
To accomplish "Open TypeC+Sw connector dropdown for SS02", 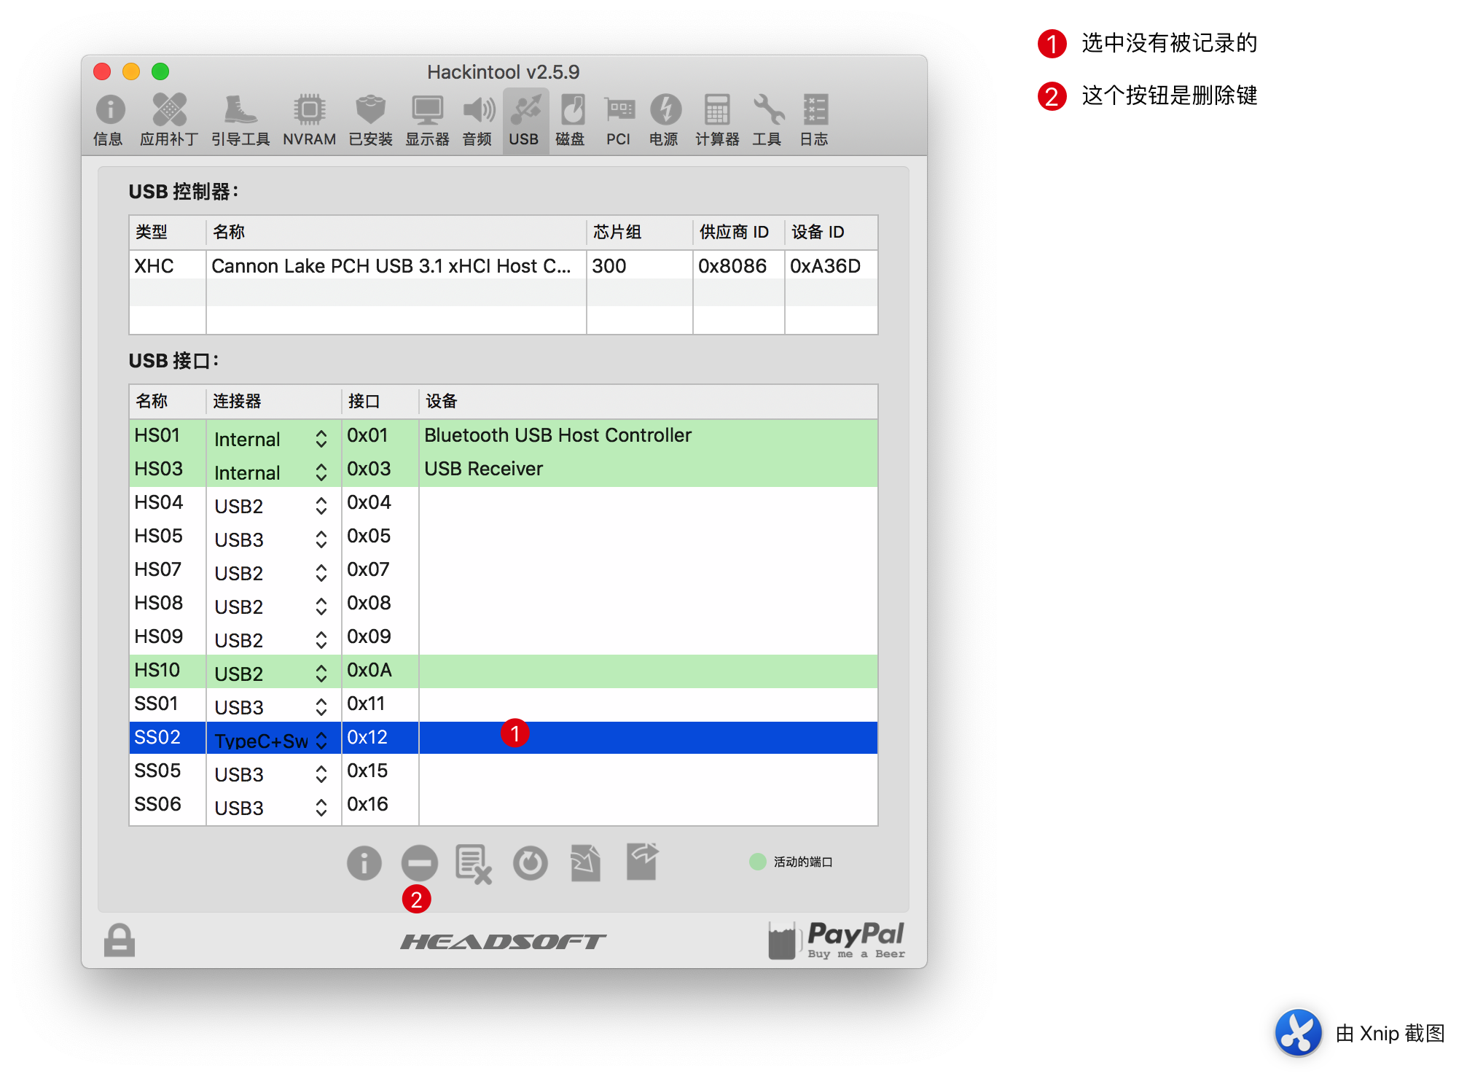I will click(x=271, y=741).
